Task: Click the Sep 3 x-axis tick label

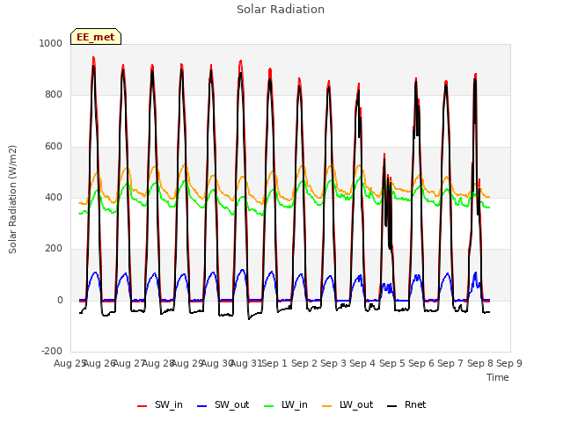Action: tap(333, 363)
